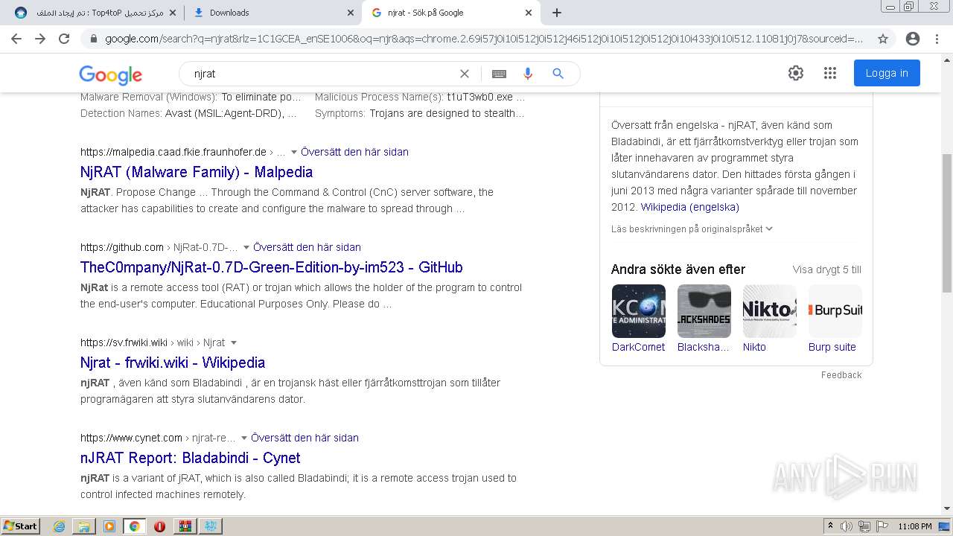Open the on-screen keyboard input tool
Screen dimensions: 953x536
[x=499, y=74]
